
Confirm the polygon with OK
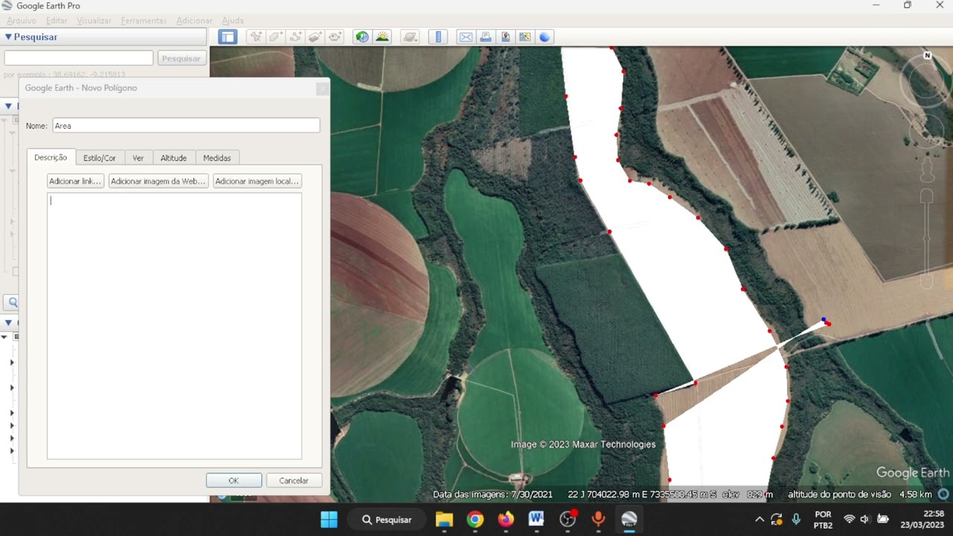point(234,480)
